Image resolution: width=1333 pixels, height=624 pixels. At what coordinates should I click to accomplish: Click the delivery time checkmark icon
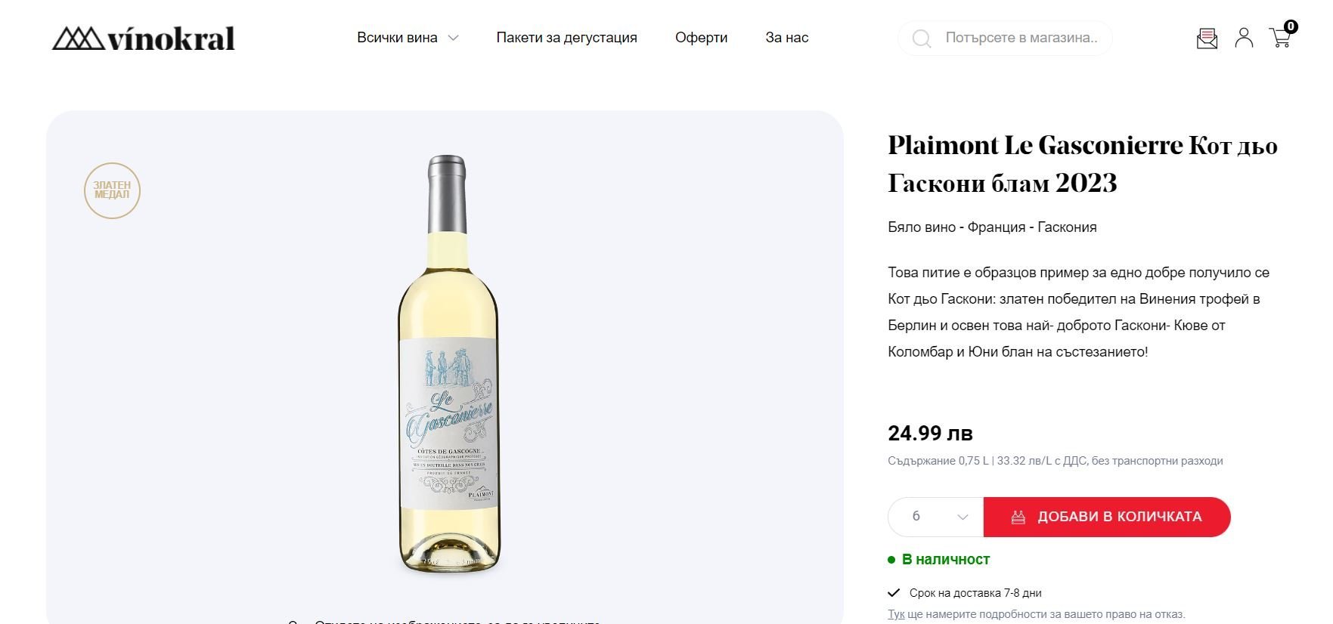pyautogui.click(x=894, y=593)
